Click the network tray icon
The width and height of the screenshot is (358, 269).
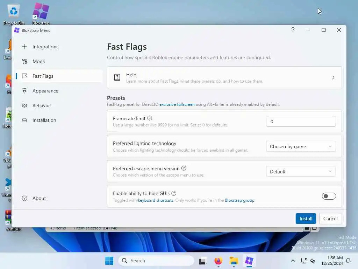coord(304,261)
